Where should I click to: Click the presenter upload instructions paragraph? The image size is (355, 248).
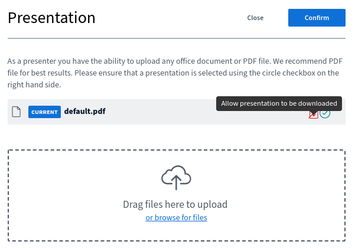175,73
